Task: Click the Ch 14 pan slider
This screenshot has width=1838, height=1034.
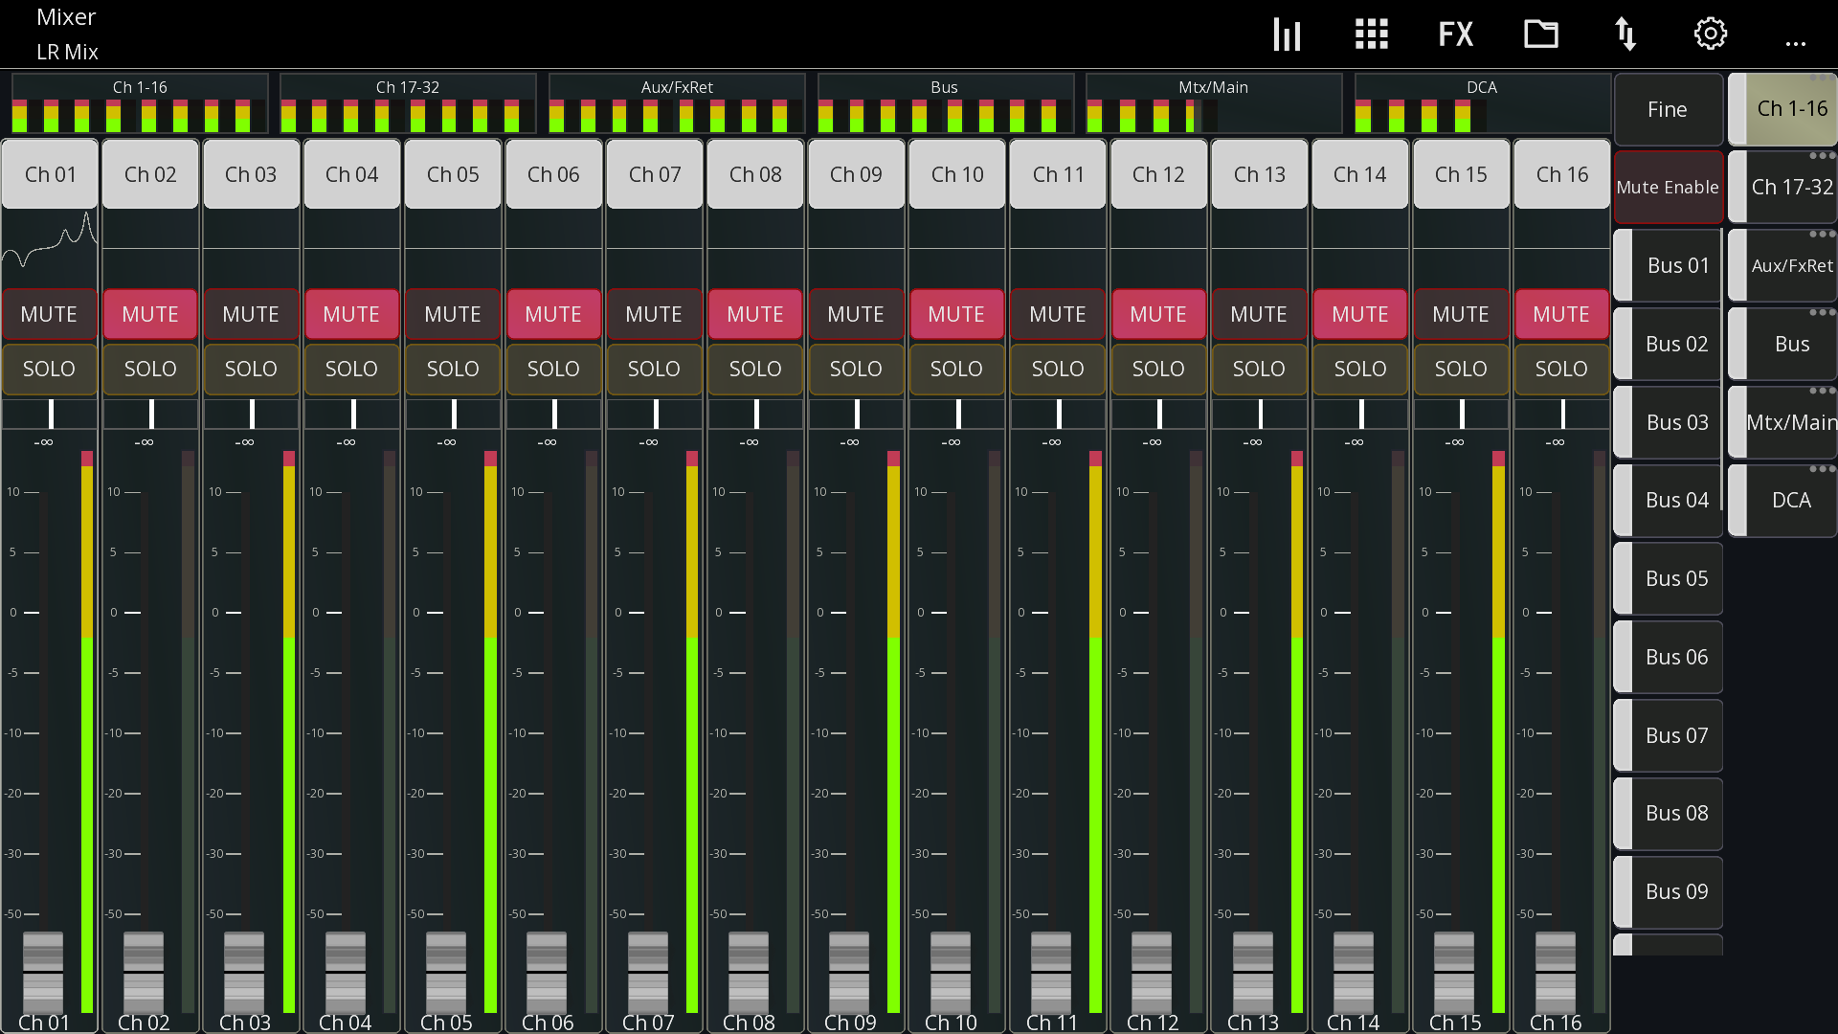Action: [1360, 414]
